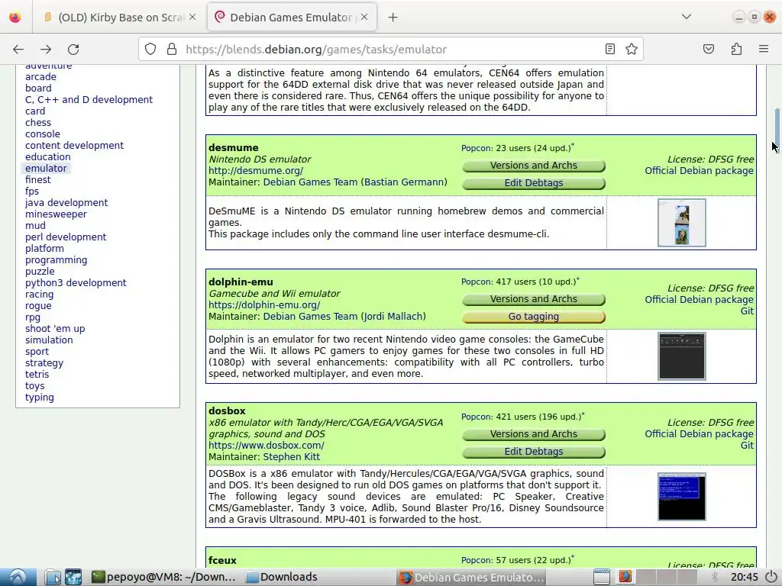Screen dimensions: 782x586
Task: Open the card task link
Action: [35, 111]
